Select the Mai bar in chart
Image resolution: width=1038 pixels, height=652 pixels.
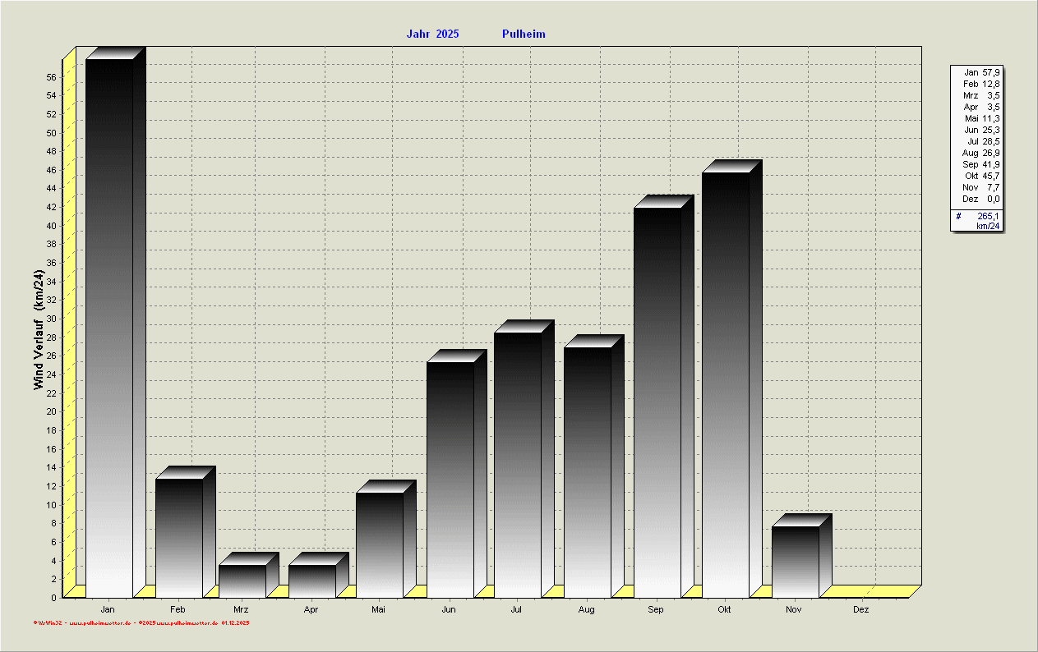(x=380, y=544)
